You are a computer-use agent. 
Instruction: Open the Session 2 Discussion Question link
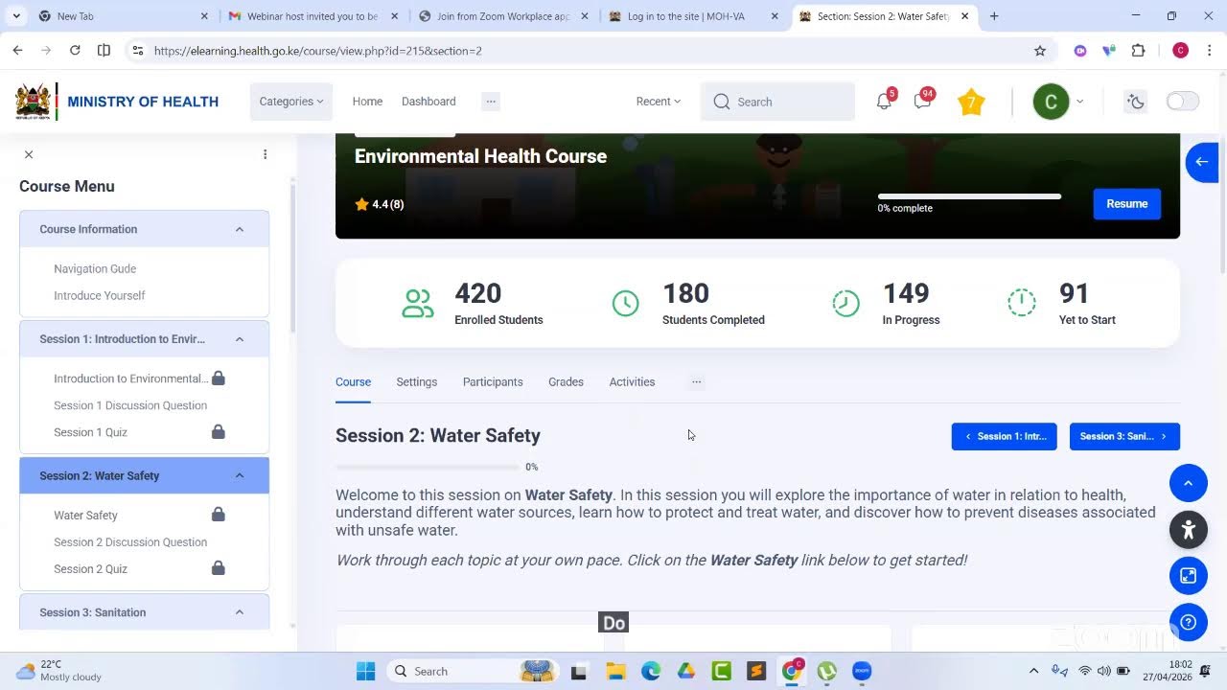tap(130, 542)
